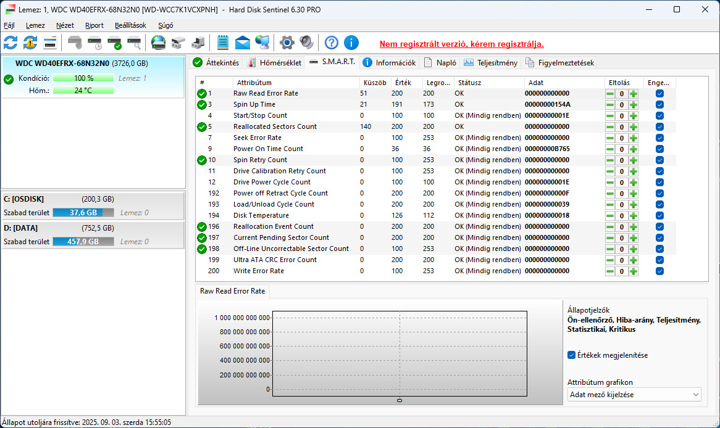Image resolution: width=720 pixels, height=428 pixels.
Task: Select the Drive Calibration Retry Count row
Action: 435,171
